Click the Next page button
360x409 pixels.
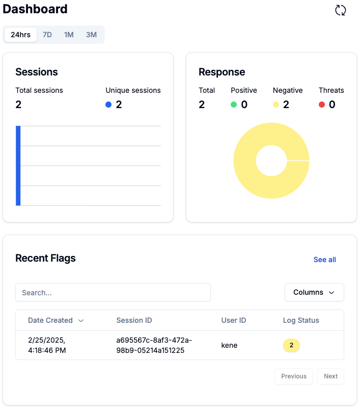[x=330, y=376]
